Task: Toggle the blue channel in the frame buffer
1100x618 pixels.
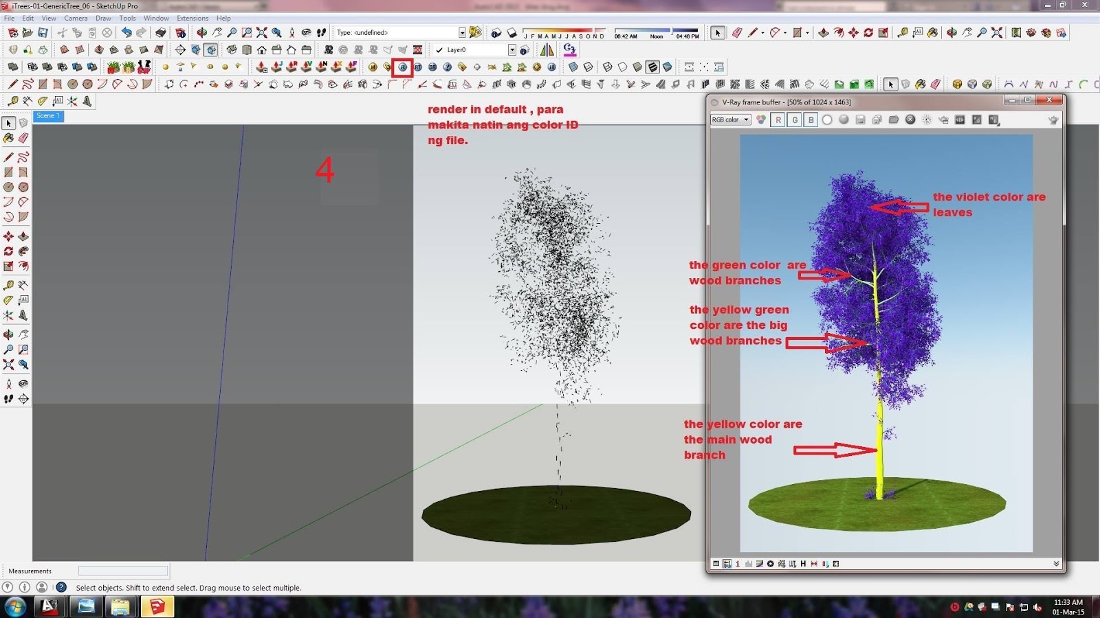Action: pos(811,119)
